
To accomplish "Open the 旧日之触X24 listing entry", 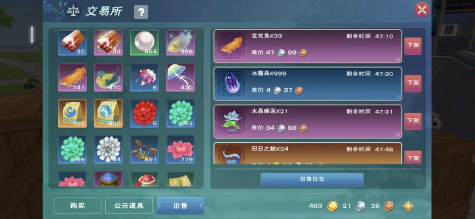I will pyautogui.click(x=308, y=153).
